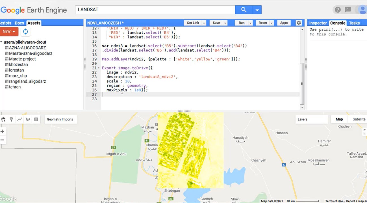Select the pan hand map tool

[x=3, y=119]
